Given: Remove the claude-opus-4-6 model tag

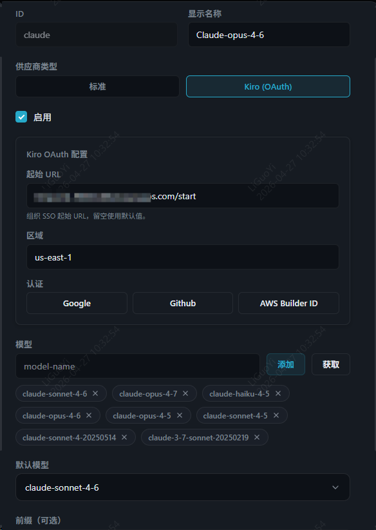Looking at the screenshot, I should click(x=89, y=415).
